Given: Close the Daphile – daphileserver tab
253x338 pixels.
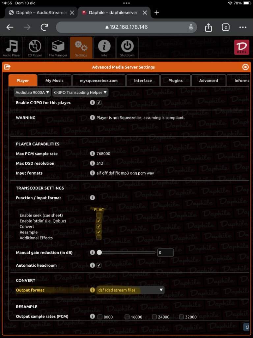Looking at the screenshot, I should pyautogui.click(x=145, y=13).
